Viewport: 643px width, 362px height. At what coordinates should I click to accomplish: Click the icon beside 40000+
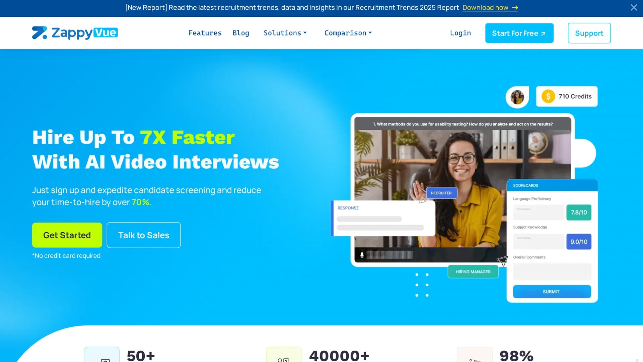point(284,355)
